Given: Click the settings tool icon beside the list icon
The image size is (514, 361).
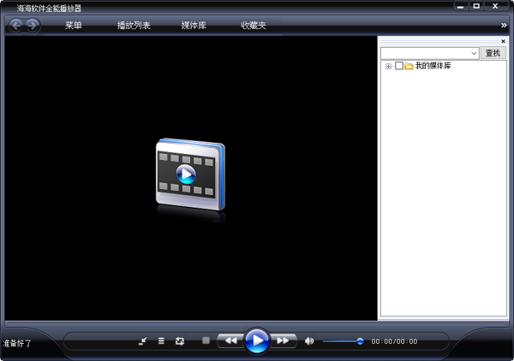Looking at the screenshot, I should pos(143,341).
